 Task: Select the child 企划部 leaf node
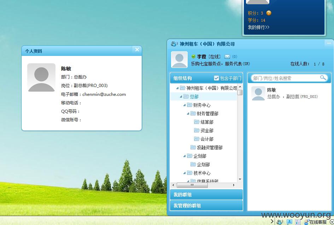203,165
